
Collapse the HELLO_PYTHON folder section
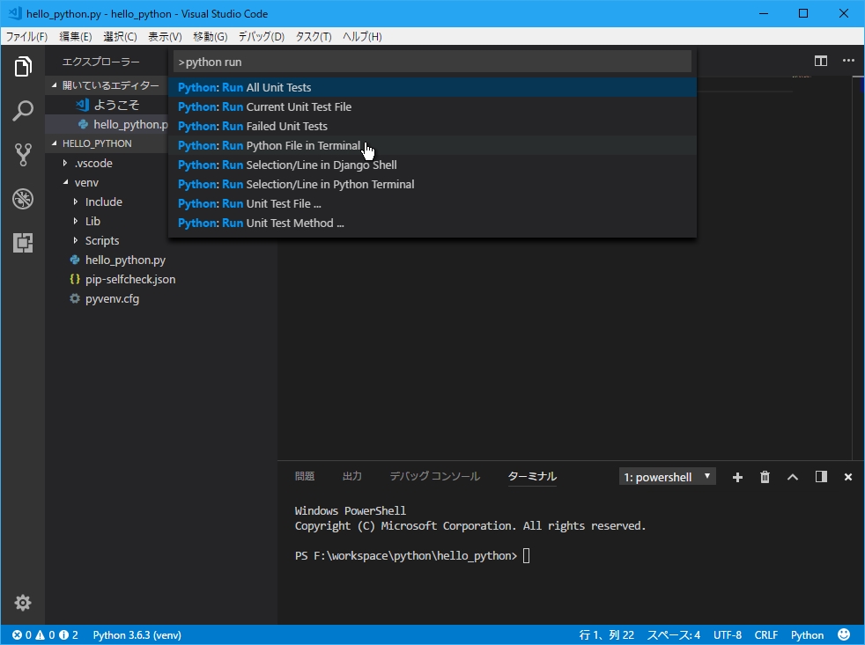[x=54, y=143]
